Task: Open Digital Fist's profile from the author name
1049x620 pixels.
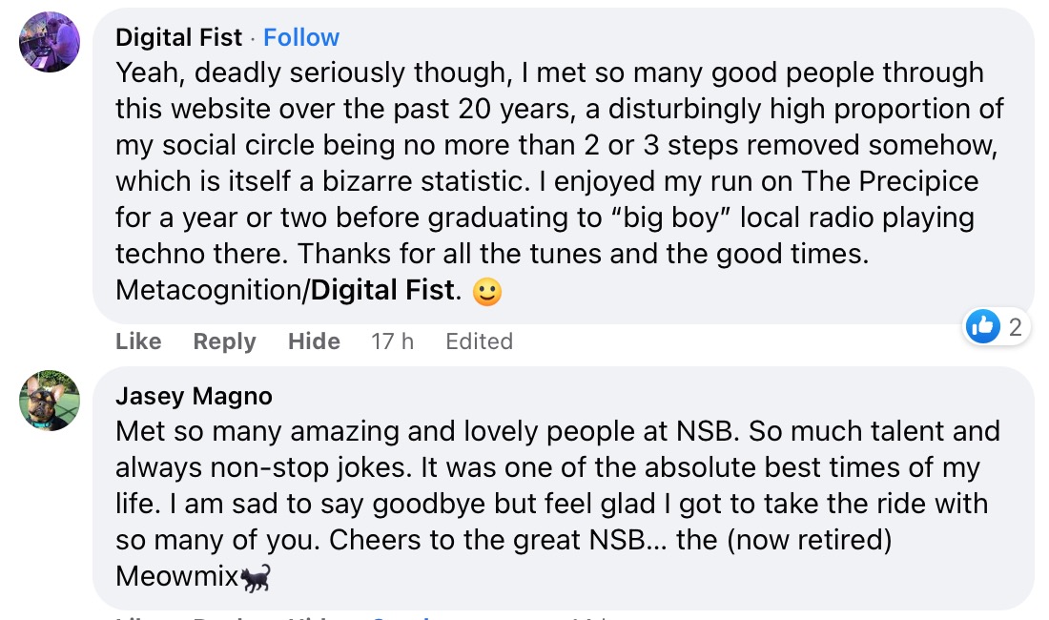Action: tap(179, 37)
